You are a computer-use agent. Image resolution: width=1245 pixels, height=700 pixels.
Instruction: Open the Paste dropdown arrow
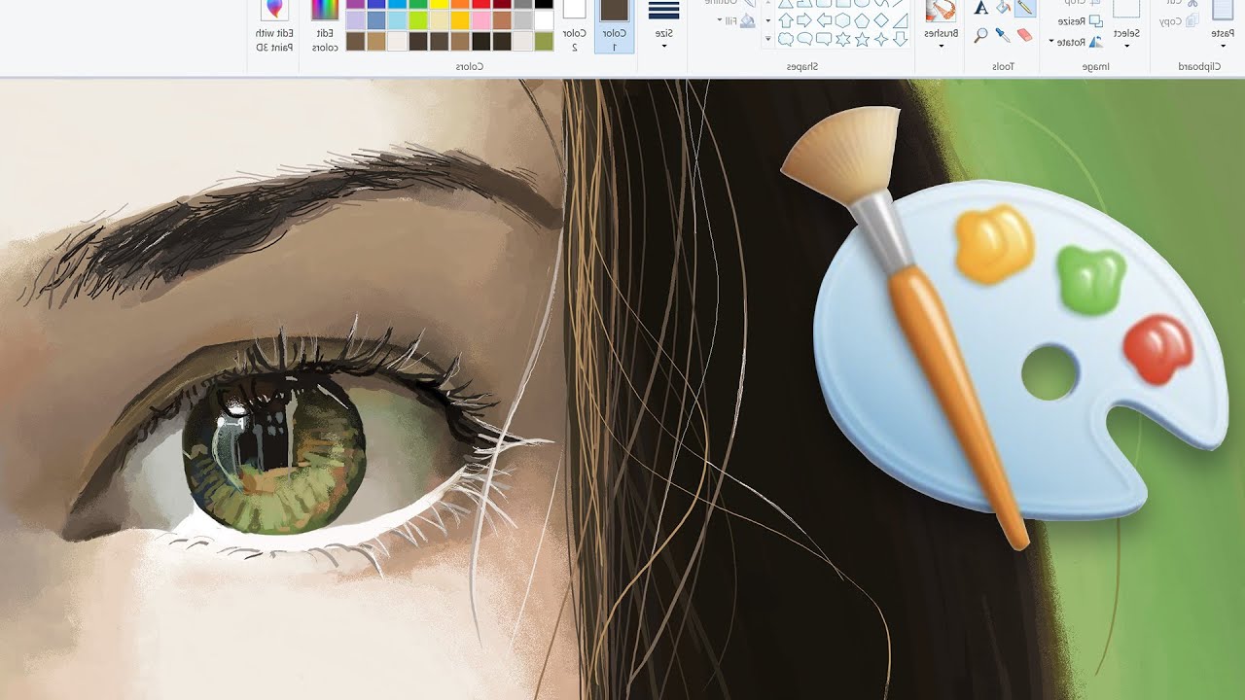(1223, 46)
